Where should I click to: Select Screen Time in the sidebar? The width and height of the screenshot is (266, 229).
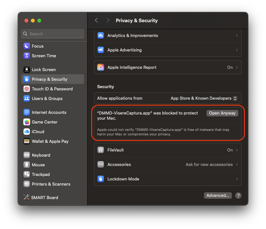53,56
